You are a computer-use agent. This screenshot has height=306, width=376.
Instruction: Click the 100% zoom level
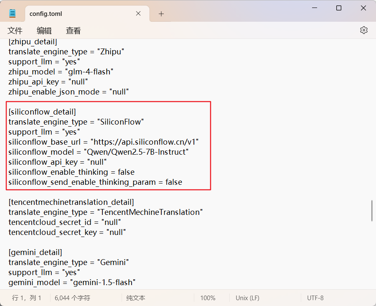point(208,298)
